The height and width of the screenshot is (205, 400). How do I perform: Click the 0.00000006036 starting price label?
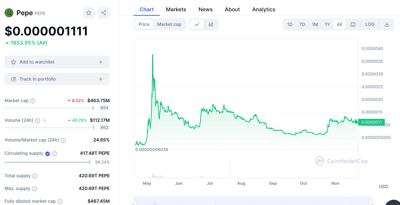pos(152,149)
